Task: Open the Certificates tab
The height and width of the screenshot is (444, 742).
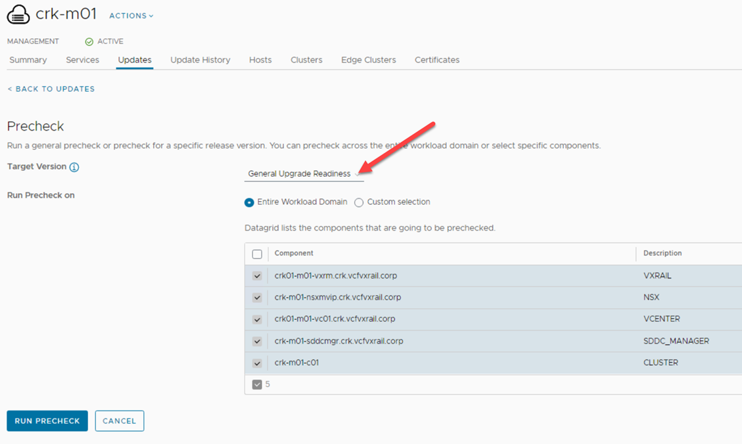Action: click(436, 60)
